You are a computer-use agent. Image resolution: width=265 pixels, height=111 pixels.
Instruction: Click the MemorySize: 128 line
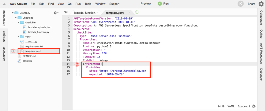pyautogui.click(x=95, y=53)
